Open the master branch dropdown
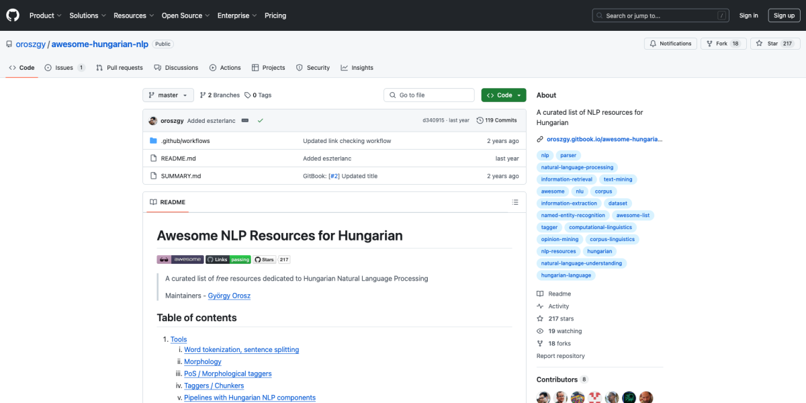This screenshot has height=403, width=806. tap(167, 95)
